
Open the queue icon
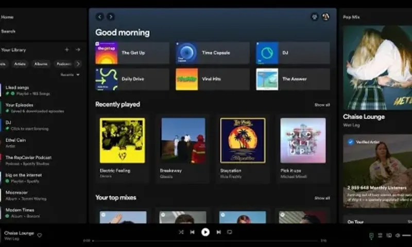point(380,235)
